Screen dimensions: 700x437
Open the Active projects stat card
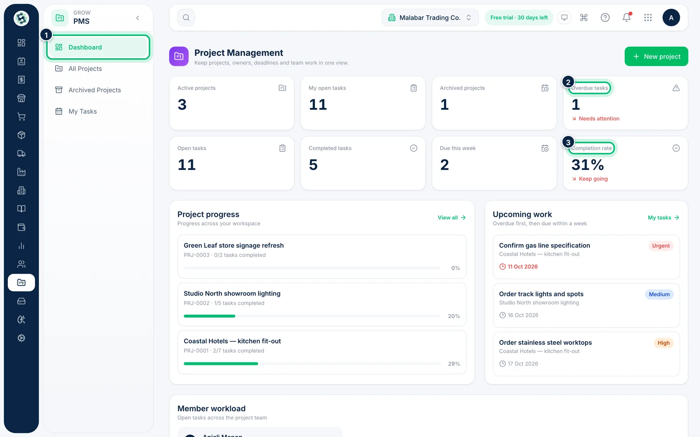232,103
